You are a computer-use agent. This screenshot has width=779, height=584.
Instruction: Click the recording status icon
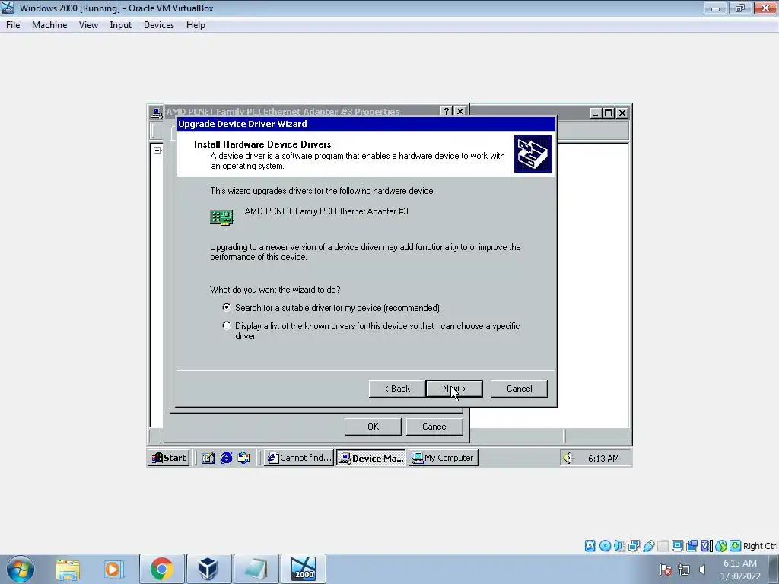692,546
